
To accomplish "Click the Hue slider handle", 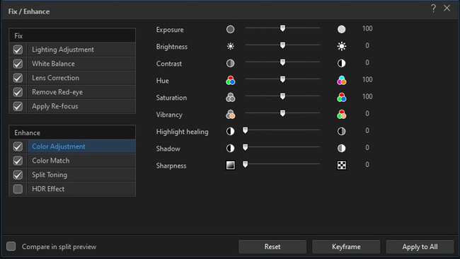I will (282, 79).
